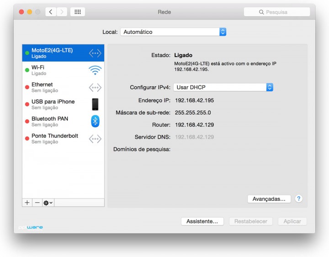Click the red status dot of USB para iPhone
Image resolution: width=329 pixels, height=257 pixels.
tap(27, 104)
